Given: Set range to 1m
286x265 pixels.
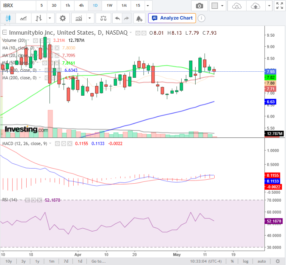Looking at the screenshot, I should [x=52, y=261].
